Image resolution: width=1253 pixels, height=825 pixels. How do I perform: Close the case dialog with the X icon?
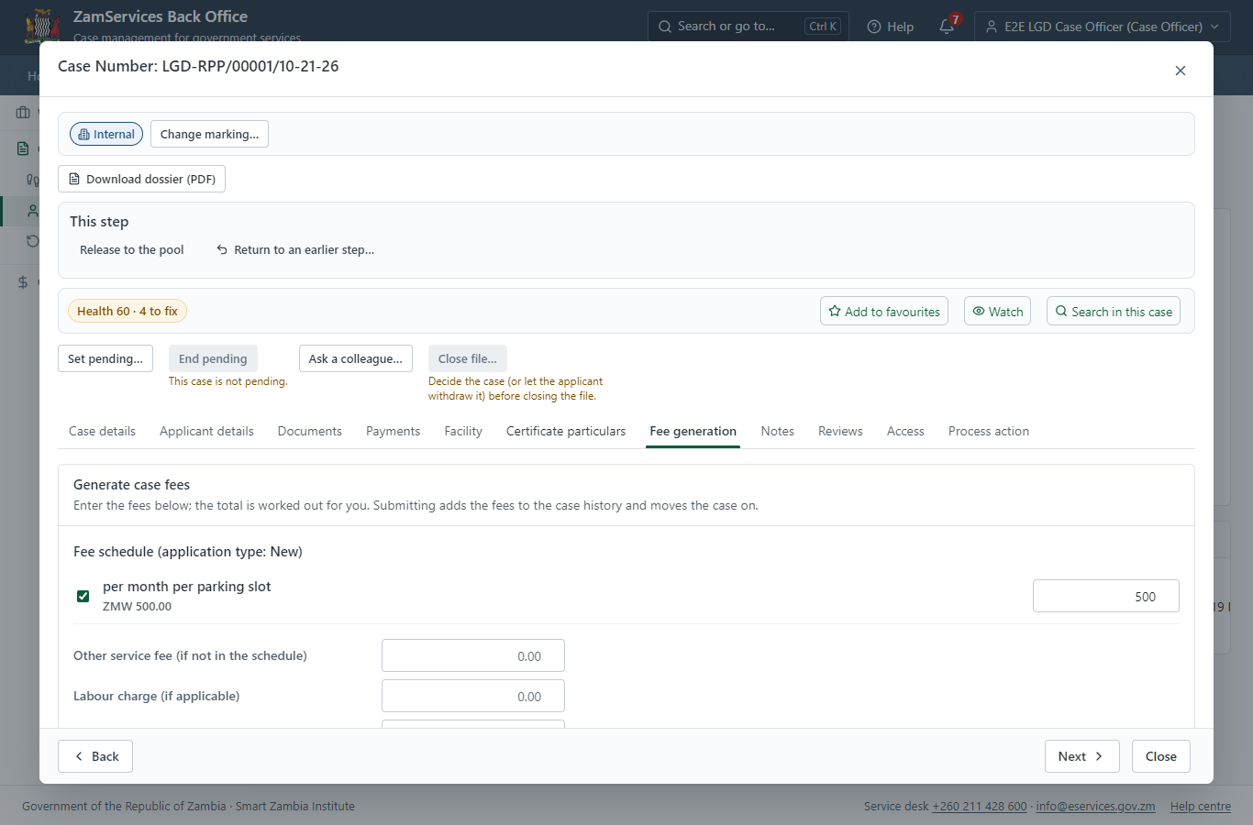1181,71
